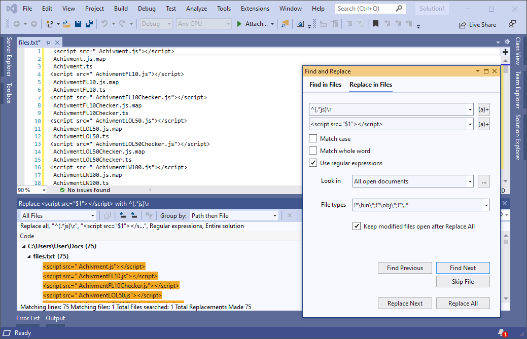Open the Look in dropdown
Viewport: 527px width, 339px height.
coord(470,181)
